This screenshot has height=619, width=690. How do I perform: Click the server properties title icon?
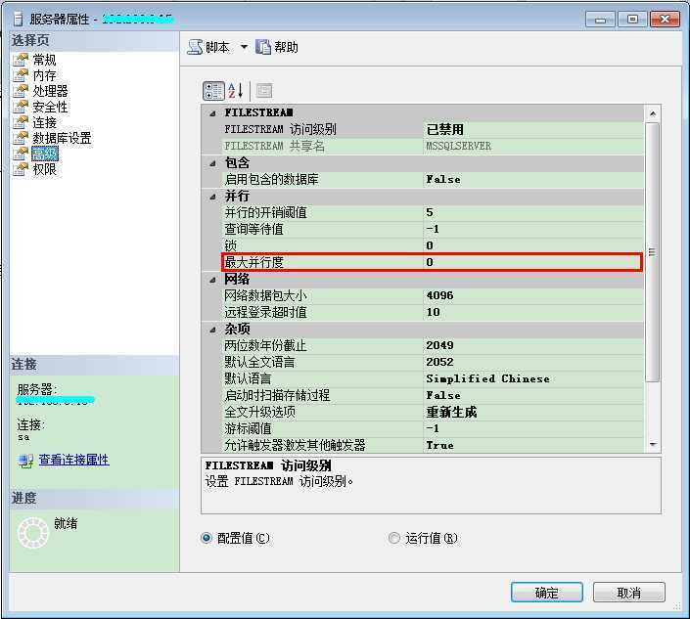(18, 19)
